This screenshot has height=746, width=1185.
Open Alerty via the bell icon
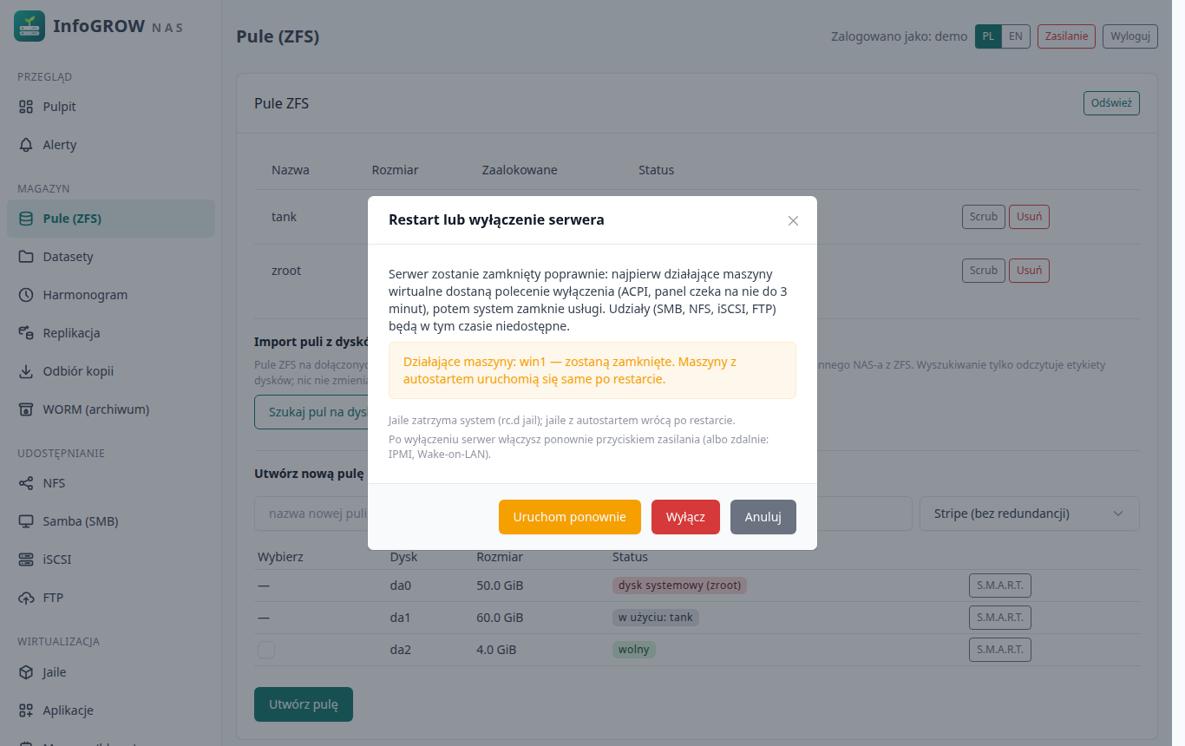pyautogui.click(x=26, y=145)
